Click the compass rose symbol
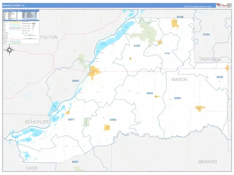Image resolution: width=234 pixels, height=175 pixels. [x=9, y=50]
